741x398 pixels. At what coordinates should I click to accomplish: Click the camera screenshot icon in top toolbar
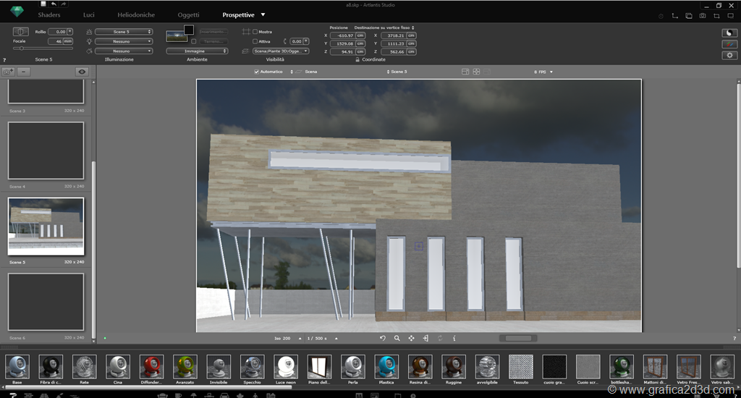[x=702, y=15]
